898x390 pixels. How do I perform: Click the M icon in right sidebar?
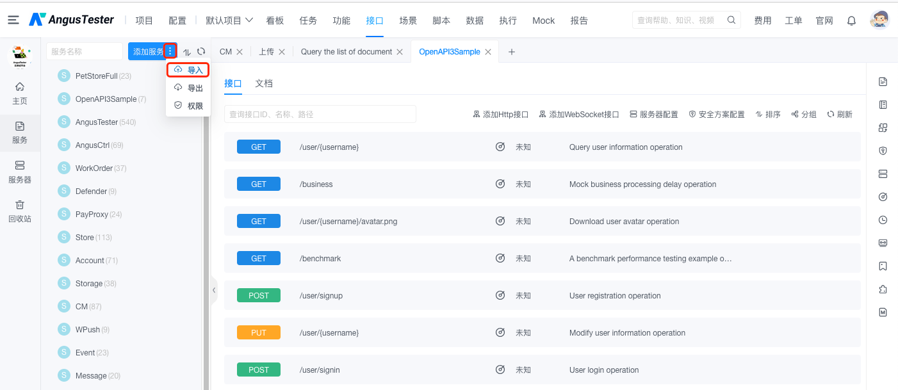(883, 312)
